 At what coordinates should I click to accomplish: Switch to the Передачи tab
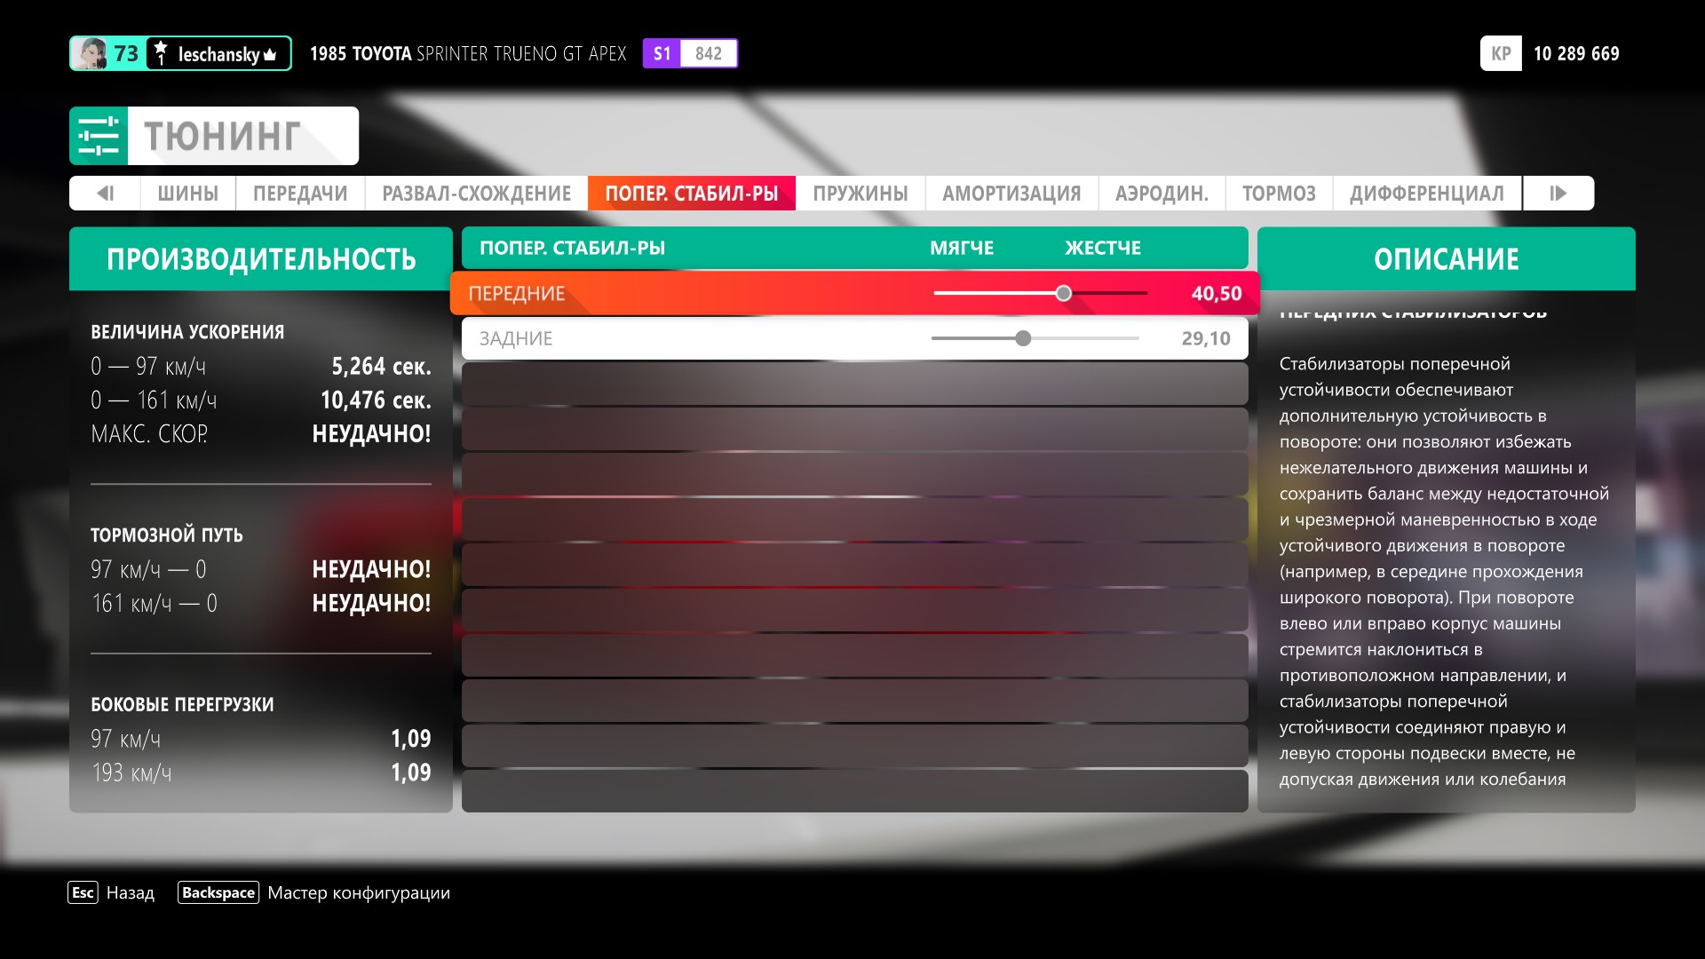coord(300,194)
